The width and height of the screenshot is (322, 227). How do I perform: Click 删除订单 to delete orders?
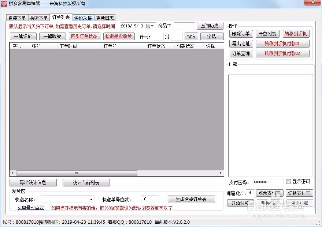(x=241, y=34)
